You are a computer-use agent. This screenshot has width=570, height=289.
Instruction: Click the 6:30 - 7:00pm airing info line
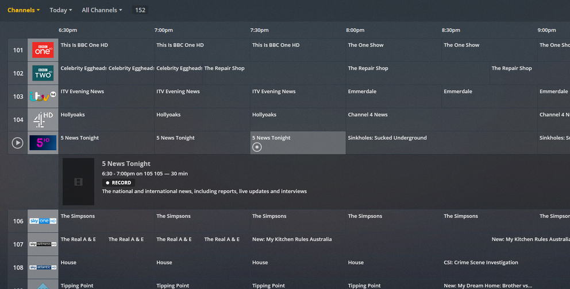point(145,174)
